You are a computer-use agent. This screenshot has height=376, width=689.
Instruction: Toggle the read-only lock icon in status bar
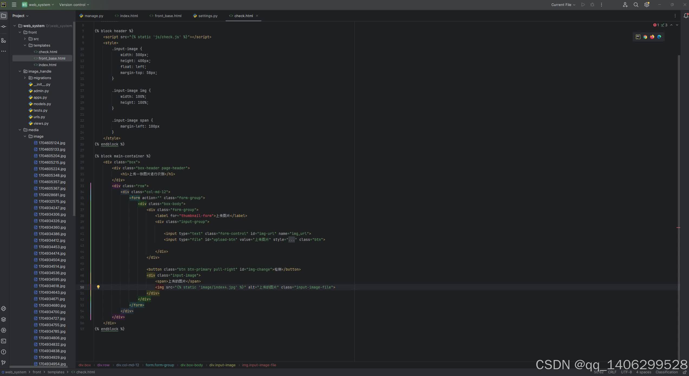pyautogui.click(x=684, y=372)
